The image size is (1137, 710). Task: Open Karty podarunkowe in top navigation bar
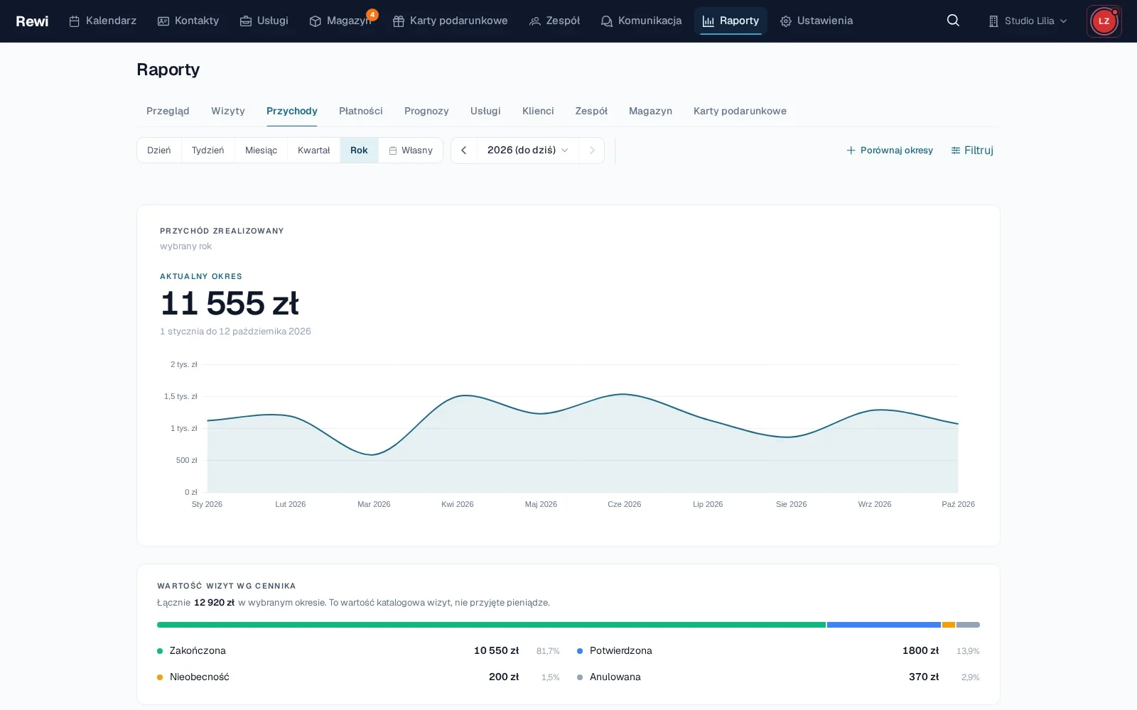(451, 21)
